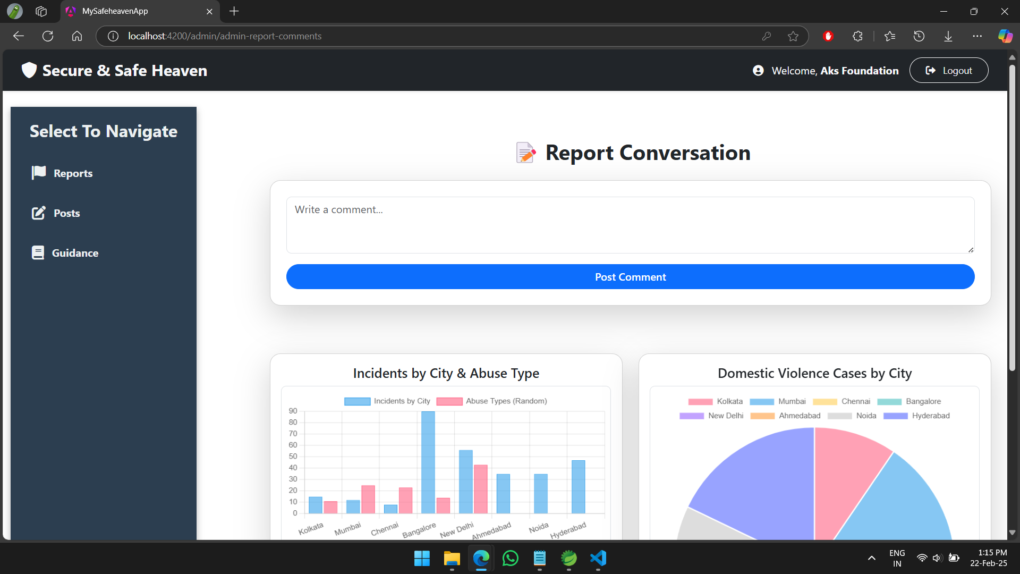Click the user avatar icon beside Welcome
1020x574 pixels.
(x=758, y=71)
